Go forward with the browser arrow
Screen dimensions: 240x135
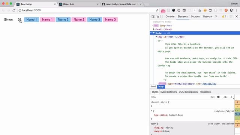click(x=9, y=10)
